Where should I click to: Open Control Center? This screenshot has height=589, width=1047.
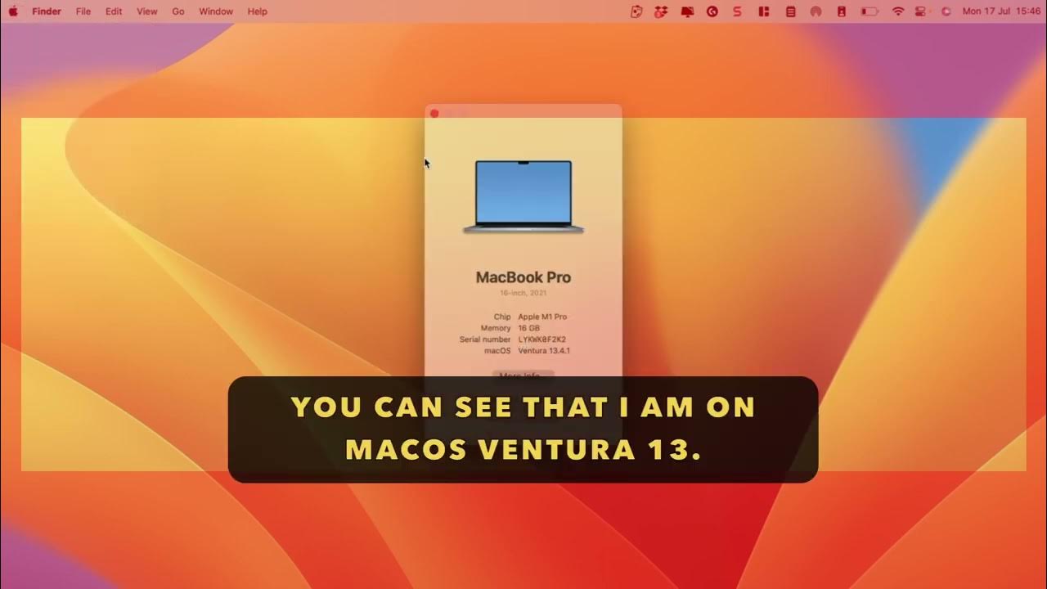coord(921,11)
